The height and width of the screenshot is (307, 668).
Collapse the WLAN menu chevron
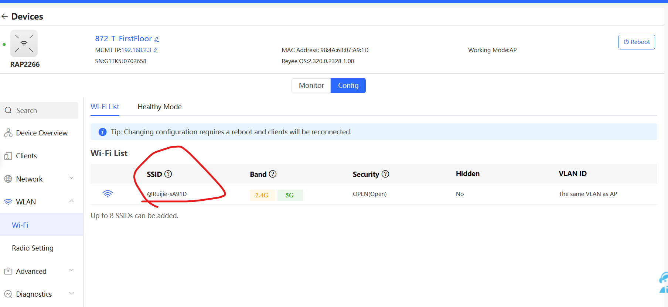pyautogui.click(x=72, y=201)
